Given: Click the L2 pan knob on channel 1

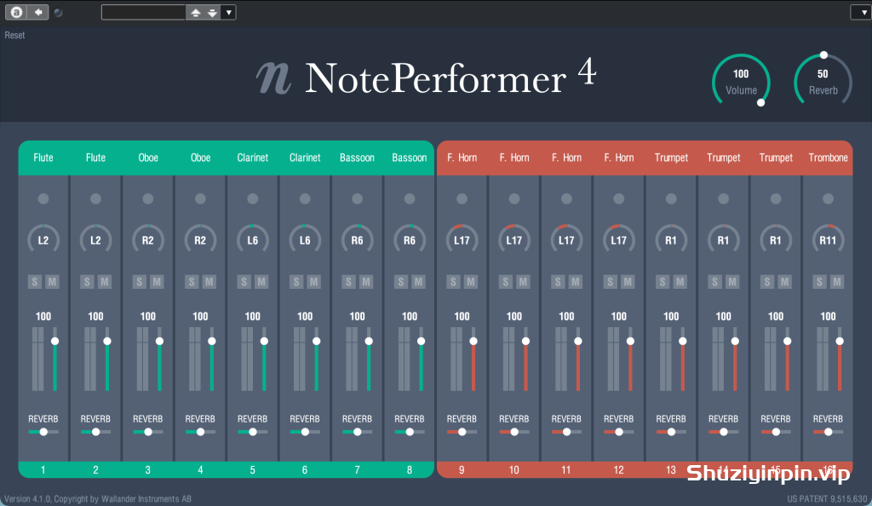Looking at the screenshot, I should (43, 239).
